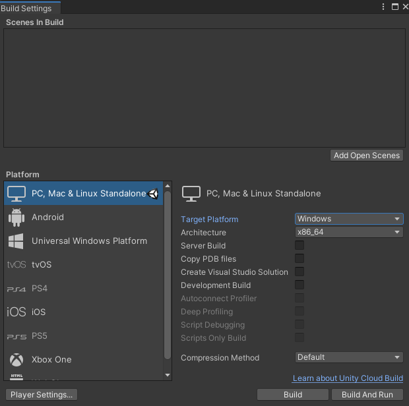Select Android in the platform list
This screenshot has height=406, width=409.
[x=47, y=217]
